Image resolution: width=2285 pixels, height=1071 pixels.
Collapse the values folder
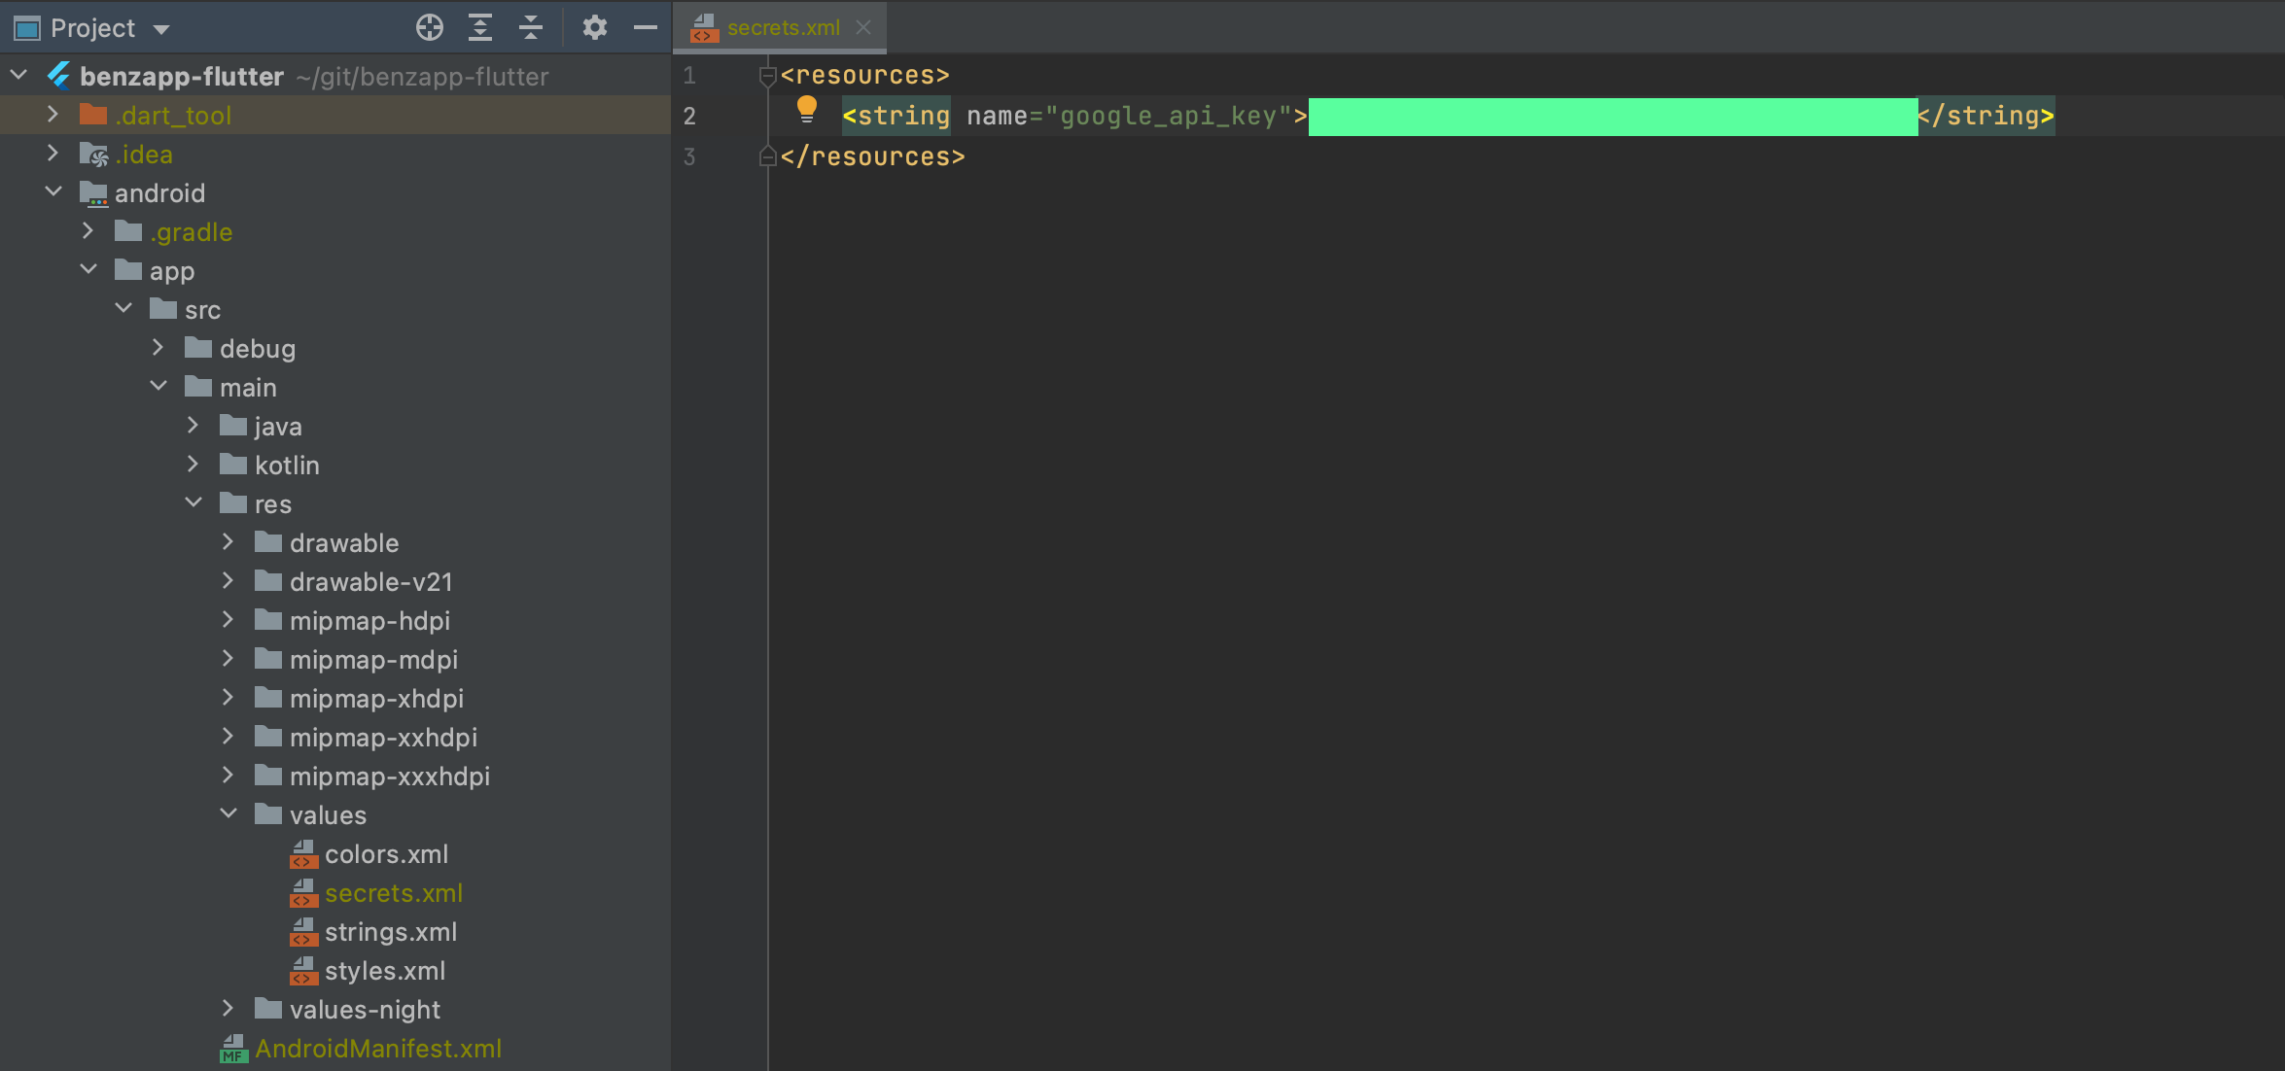(228, 814)
